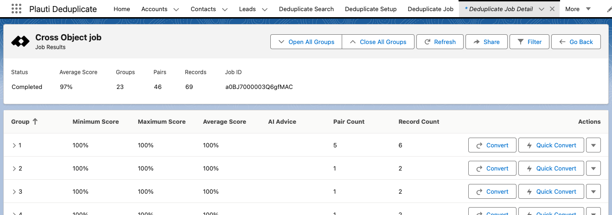Click the AI Advice column header
The width and height of the screenshot is (612, 215).
click(282, 121)
